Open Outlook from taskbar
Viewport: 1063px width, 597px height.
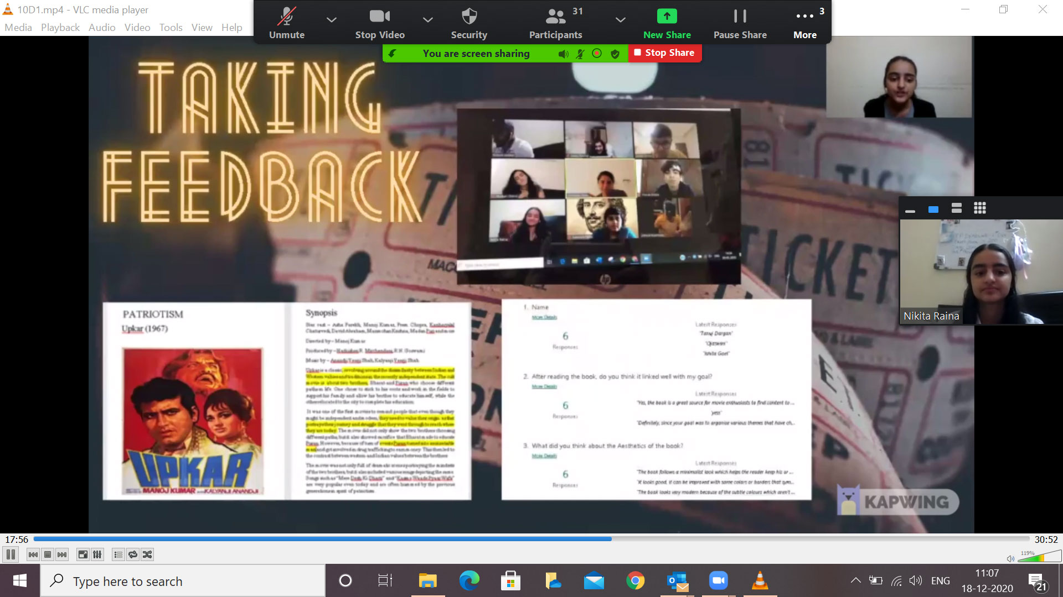click(x=677, y=581)
